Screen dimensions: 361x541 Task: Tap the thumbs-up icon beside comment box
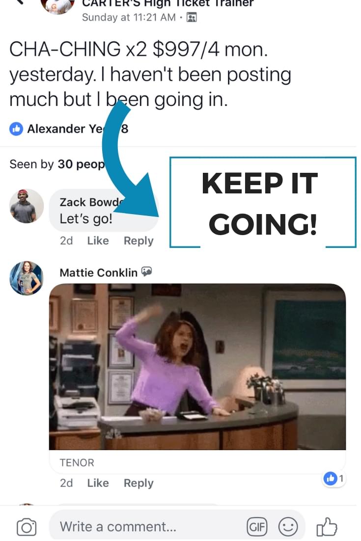(x=327, y=527)
